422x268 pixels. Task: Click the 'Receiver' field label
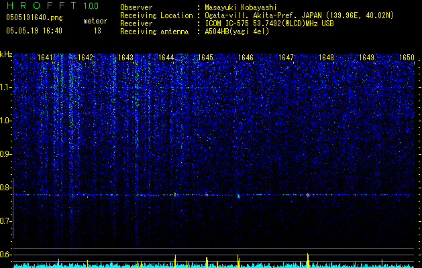(x=136, y=23)
